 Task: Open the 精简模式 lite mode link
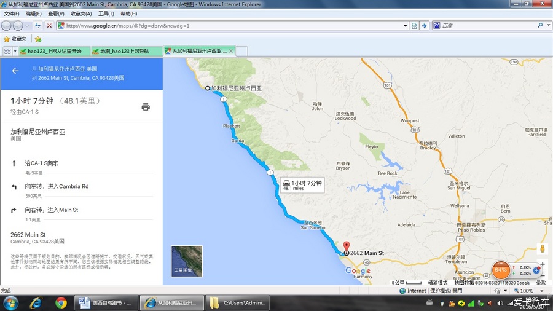(x=437, y=283)
